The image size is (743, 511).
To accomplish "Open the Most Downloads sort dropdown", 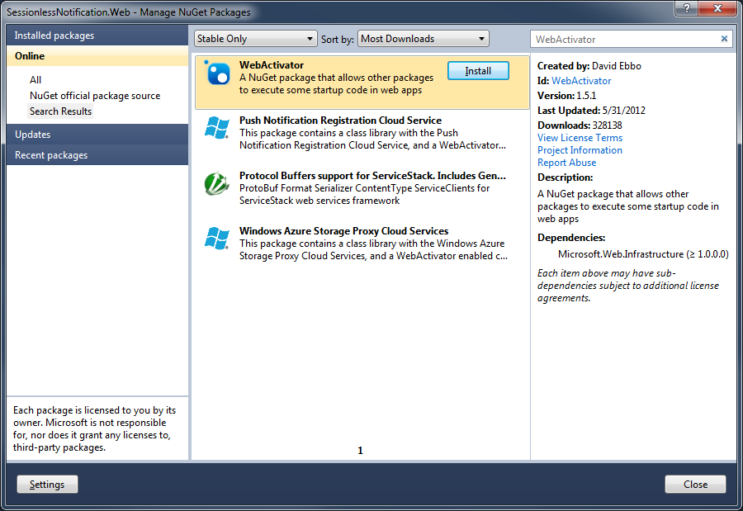I will [424, 39].
